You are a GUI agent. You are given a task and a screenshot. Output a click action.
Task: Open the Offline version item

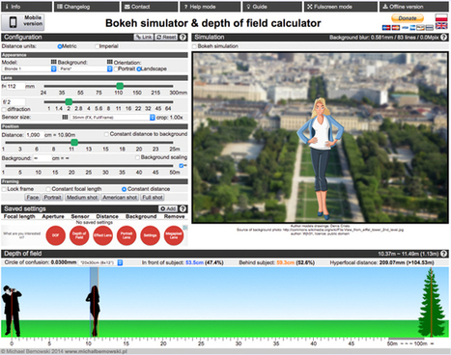pos(414,7)
